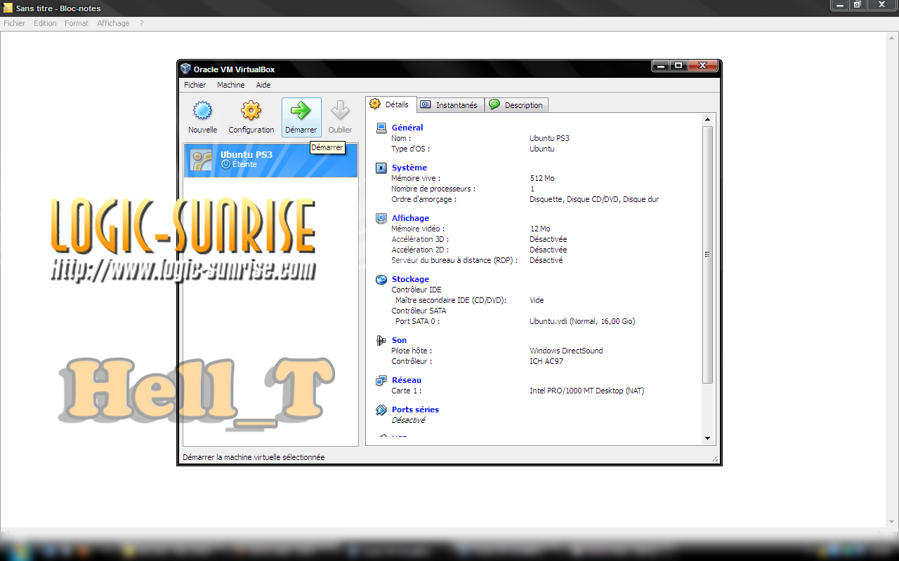Click the 'Démarrer la machine virtuelle sélectionnée' status text

pos(254,457)
